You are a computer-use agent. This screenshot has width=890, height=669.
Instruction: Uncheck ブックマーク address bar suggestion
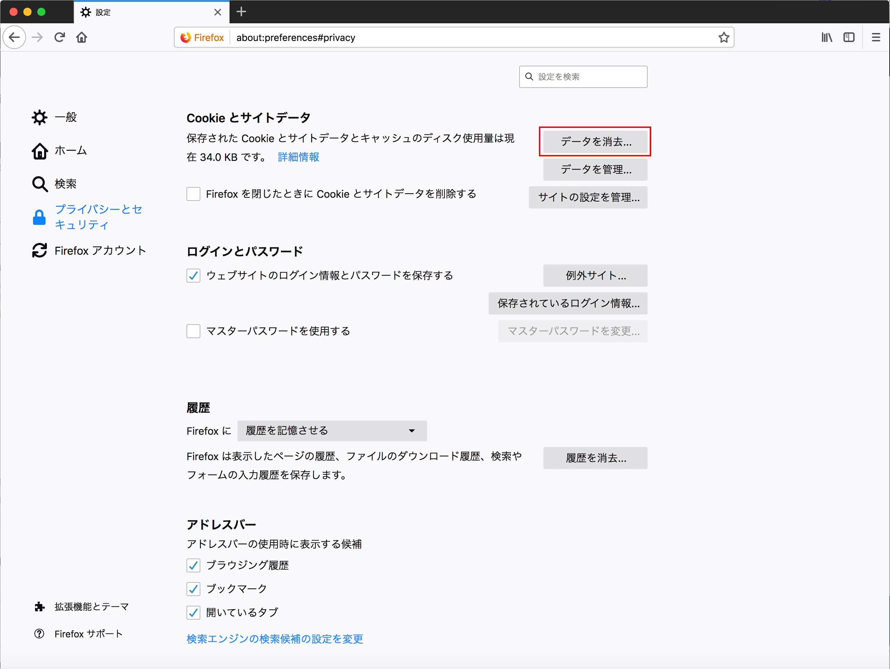193,589
